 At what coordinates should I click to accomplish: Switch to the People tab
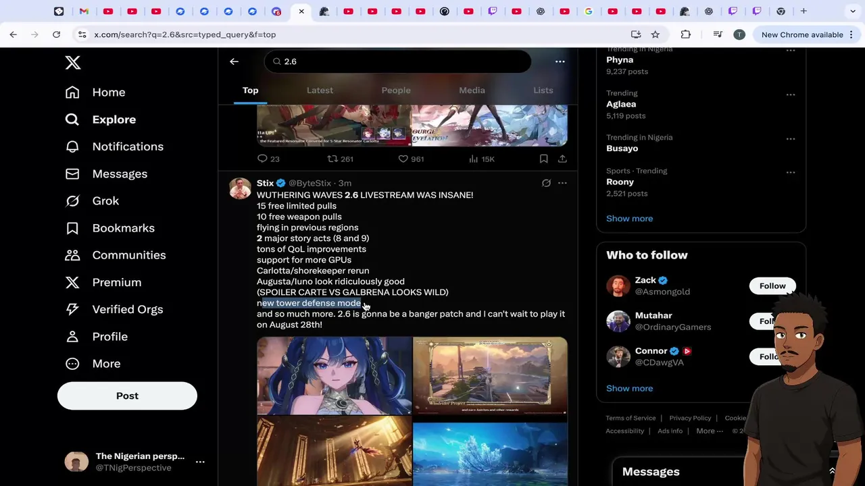click(396, 90)
